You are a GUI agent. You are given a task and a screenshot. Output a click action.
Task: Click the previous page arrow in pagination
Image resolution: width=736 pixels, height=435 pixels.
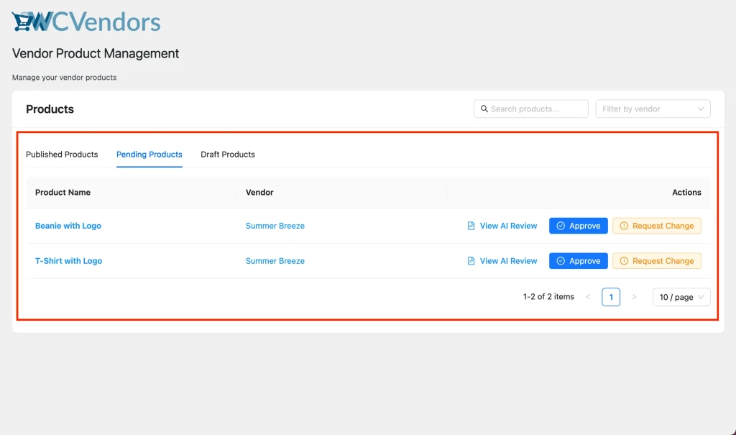click(589, 296)
